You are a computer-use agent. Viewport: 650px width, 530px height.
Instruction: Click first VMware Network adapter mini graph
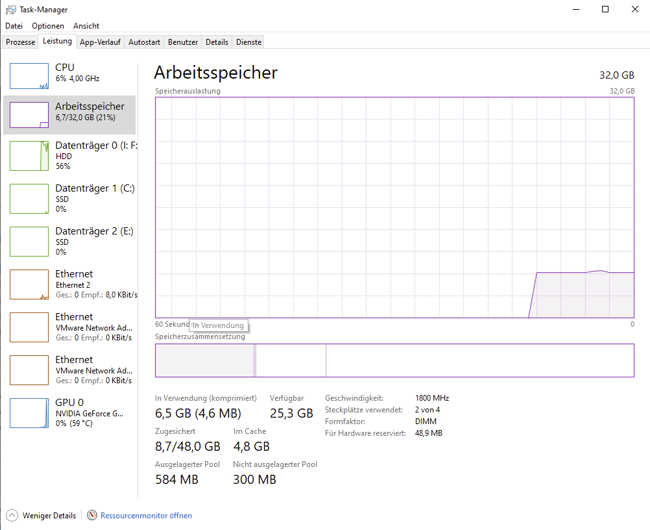coord(29,327)
